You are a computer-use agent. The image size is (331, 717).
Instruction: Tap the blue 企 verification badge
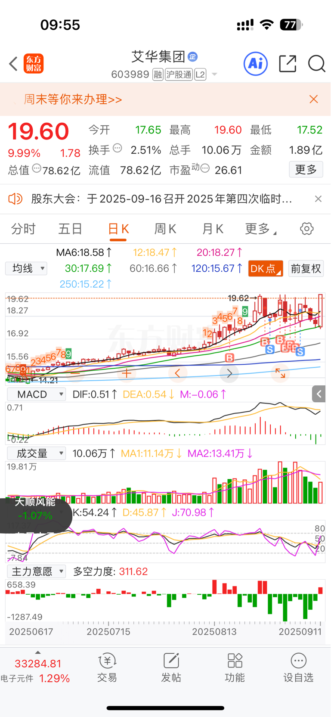[x=193, y=56]
